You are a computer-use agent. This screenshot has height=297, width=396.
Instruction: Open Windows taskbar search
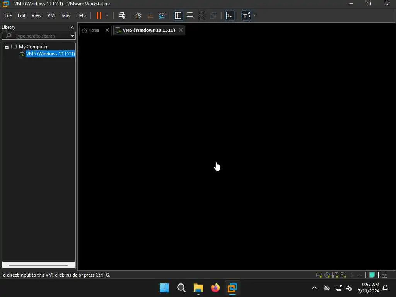click(x=181, y=288)
